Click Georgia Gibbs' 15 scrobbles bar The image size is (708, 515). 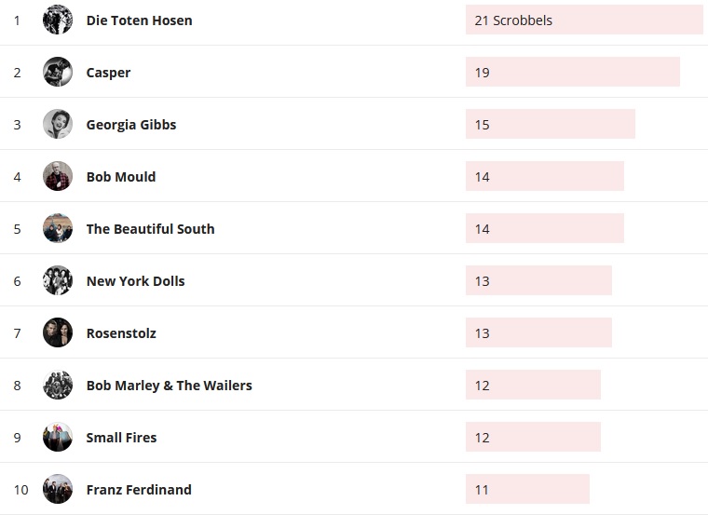point(550,124)
